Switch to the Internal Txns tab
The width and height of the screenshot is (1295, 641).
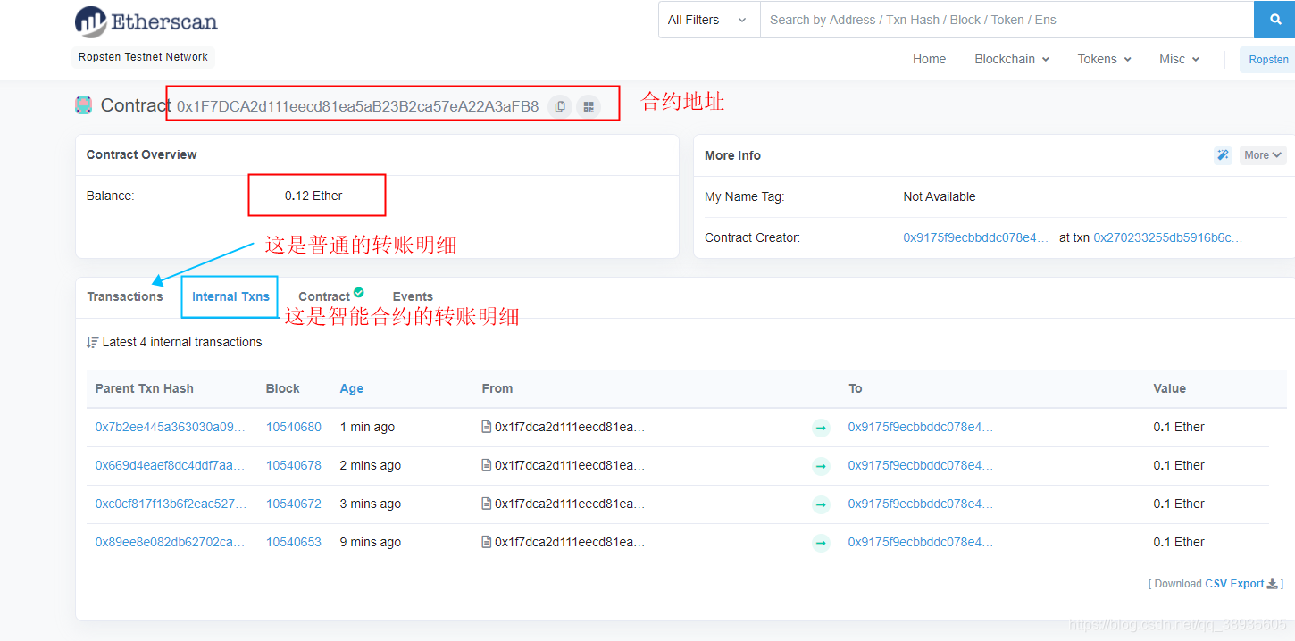[230, 296]
